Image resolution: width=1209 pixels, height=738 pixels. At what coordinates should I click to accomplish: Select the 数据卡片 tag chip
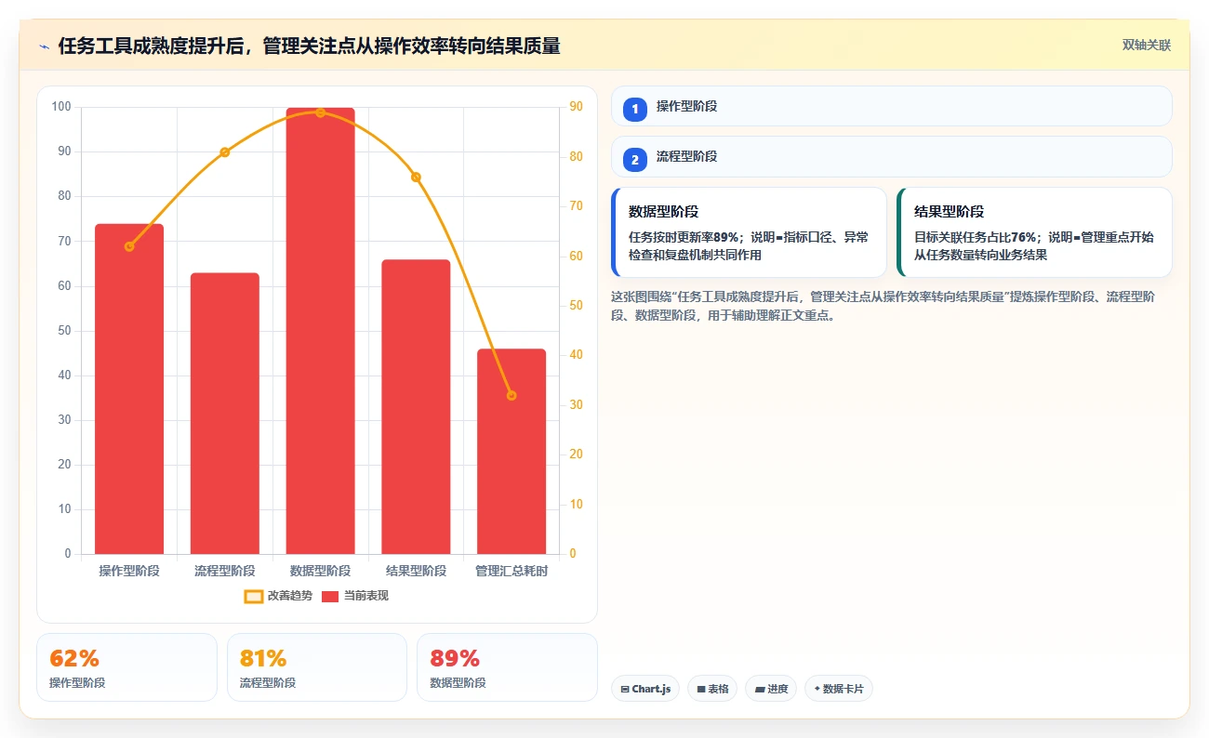click(839, 689)
